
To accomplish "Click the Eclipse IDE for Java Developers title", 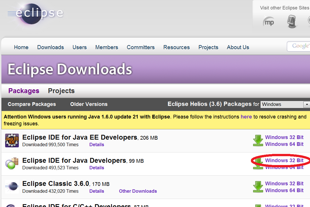I will coord(74,160).
